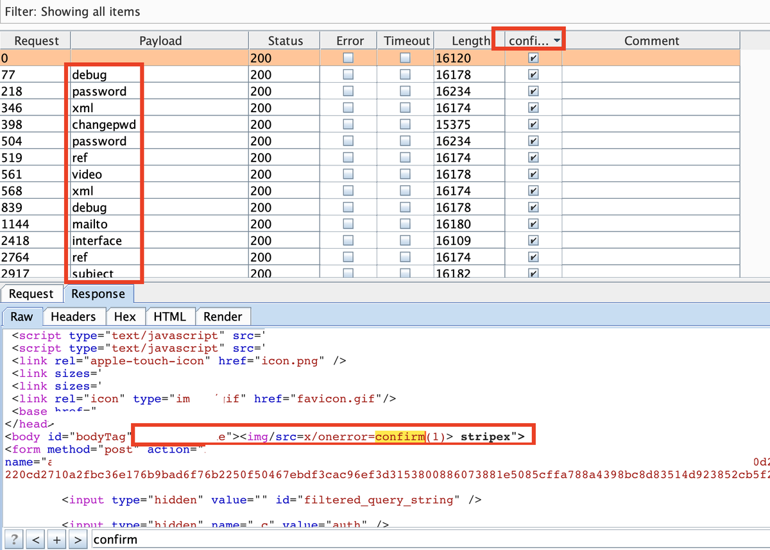770x550 pixels.
Task: Toggle Timeout checkbox for request 504
Action: [405, 141]
